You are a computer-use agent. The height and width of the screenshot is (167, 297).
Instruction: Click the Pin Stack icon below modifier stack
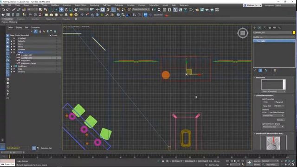(255, 71)
